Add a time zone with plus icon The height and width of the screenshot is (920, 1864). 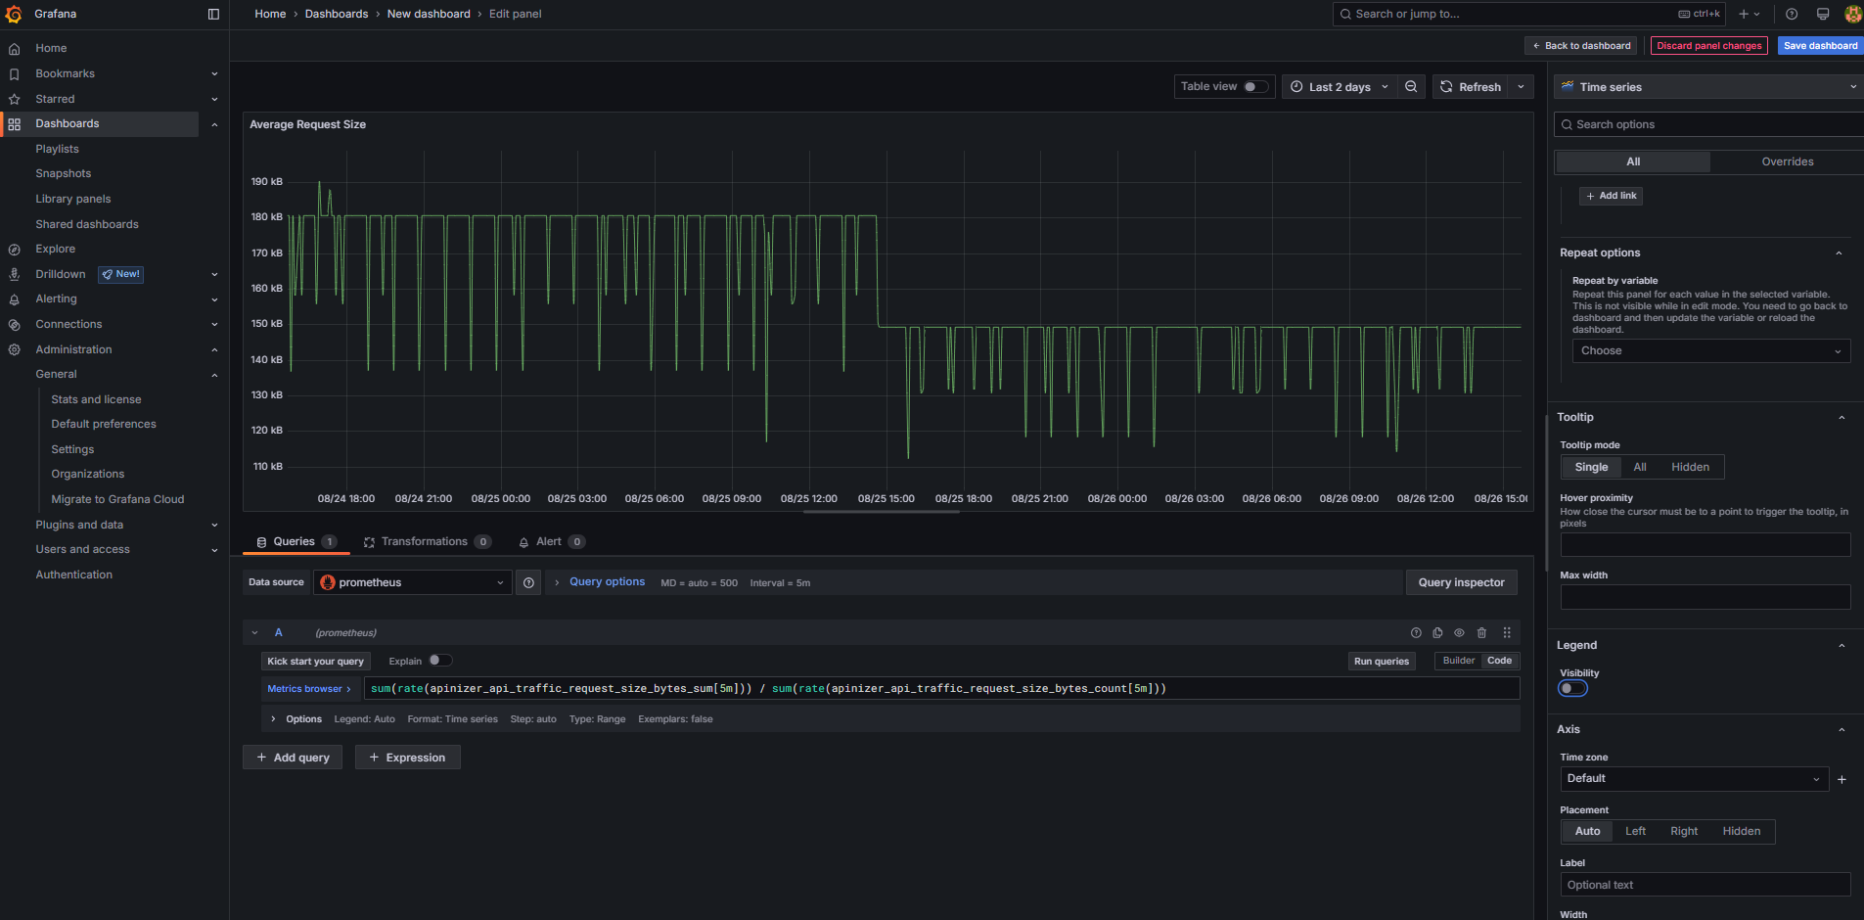coord(1841,780)
